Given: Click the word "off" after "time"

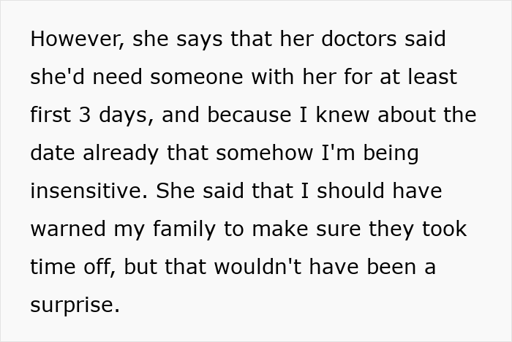Looking at the screenshot, I should click(98, 267).
